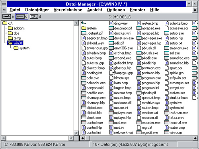Image resolution: width=199 pixels, height=149 pixels.
Task: Select ding.wav file icon
Action: 111,23
